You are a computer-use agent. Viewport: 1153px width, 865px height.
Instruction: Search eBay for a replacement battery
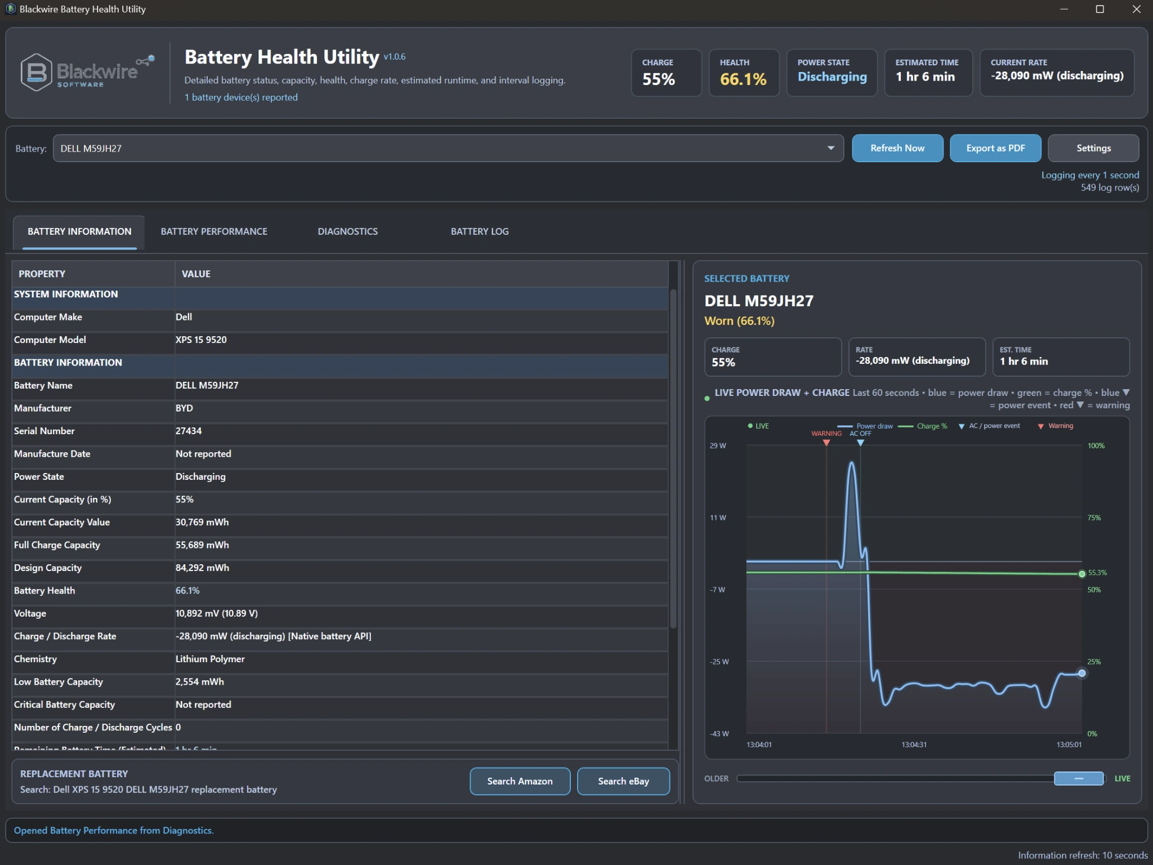623,781
